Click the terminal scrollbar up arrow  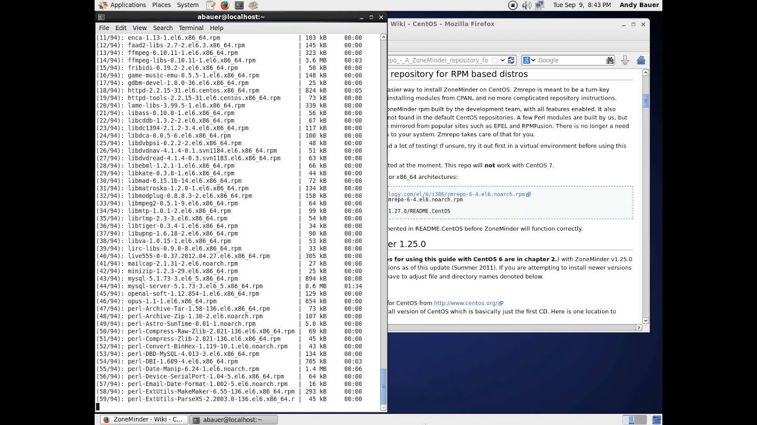tap(384, 37)
